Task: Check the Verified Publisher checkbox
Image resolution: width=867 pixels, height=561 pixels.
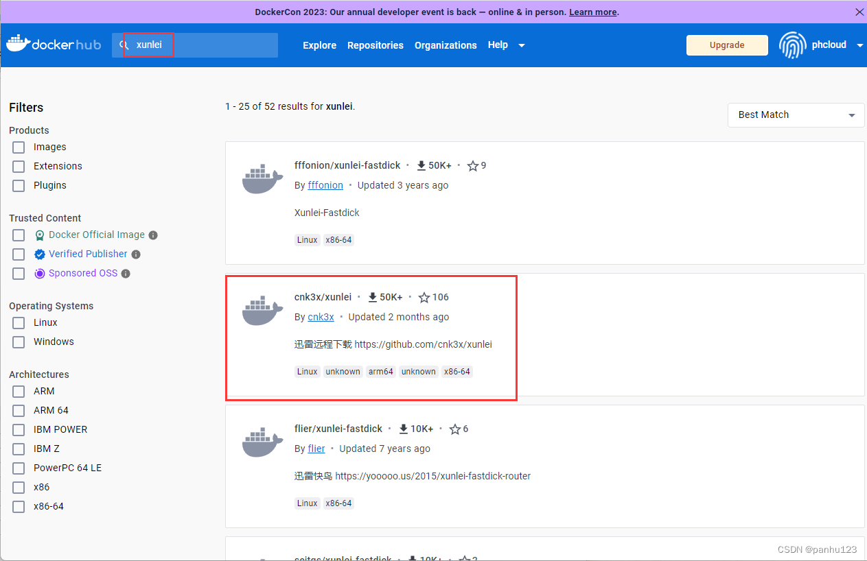Action: point(19,254)
